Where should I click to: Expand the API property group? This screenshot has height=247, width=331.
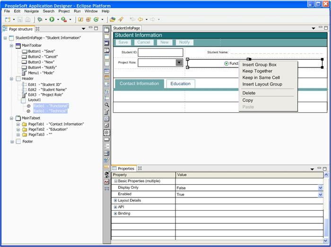115,207
